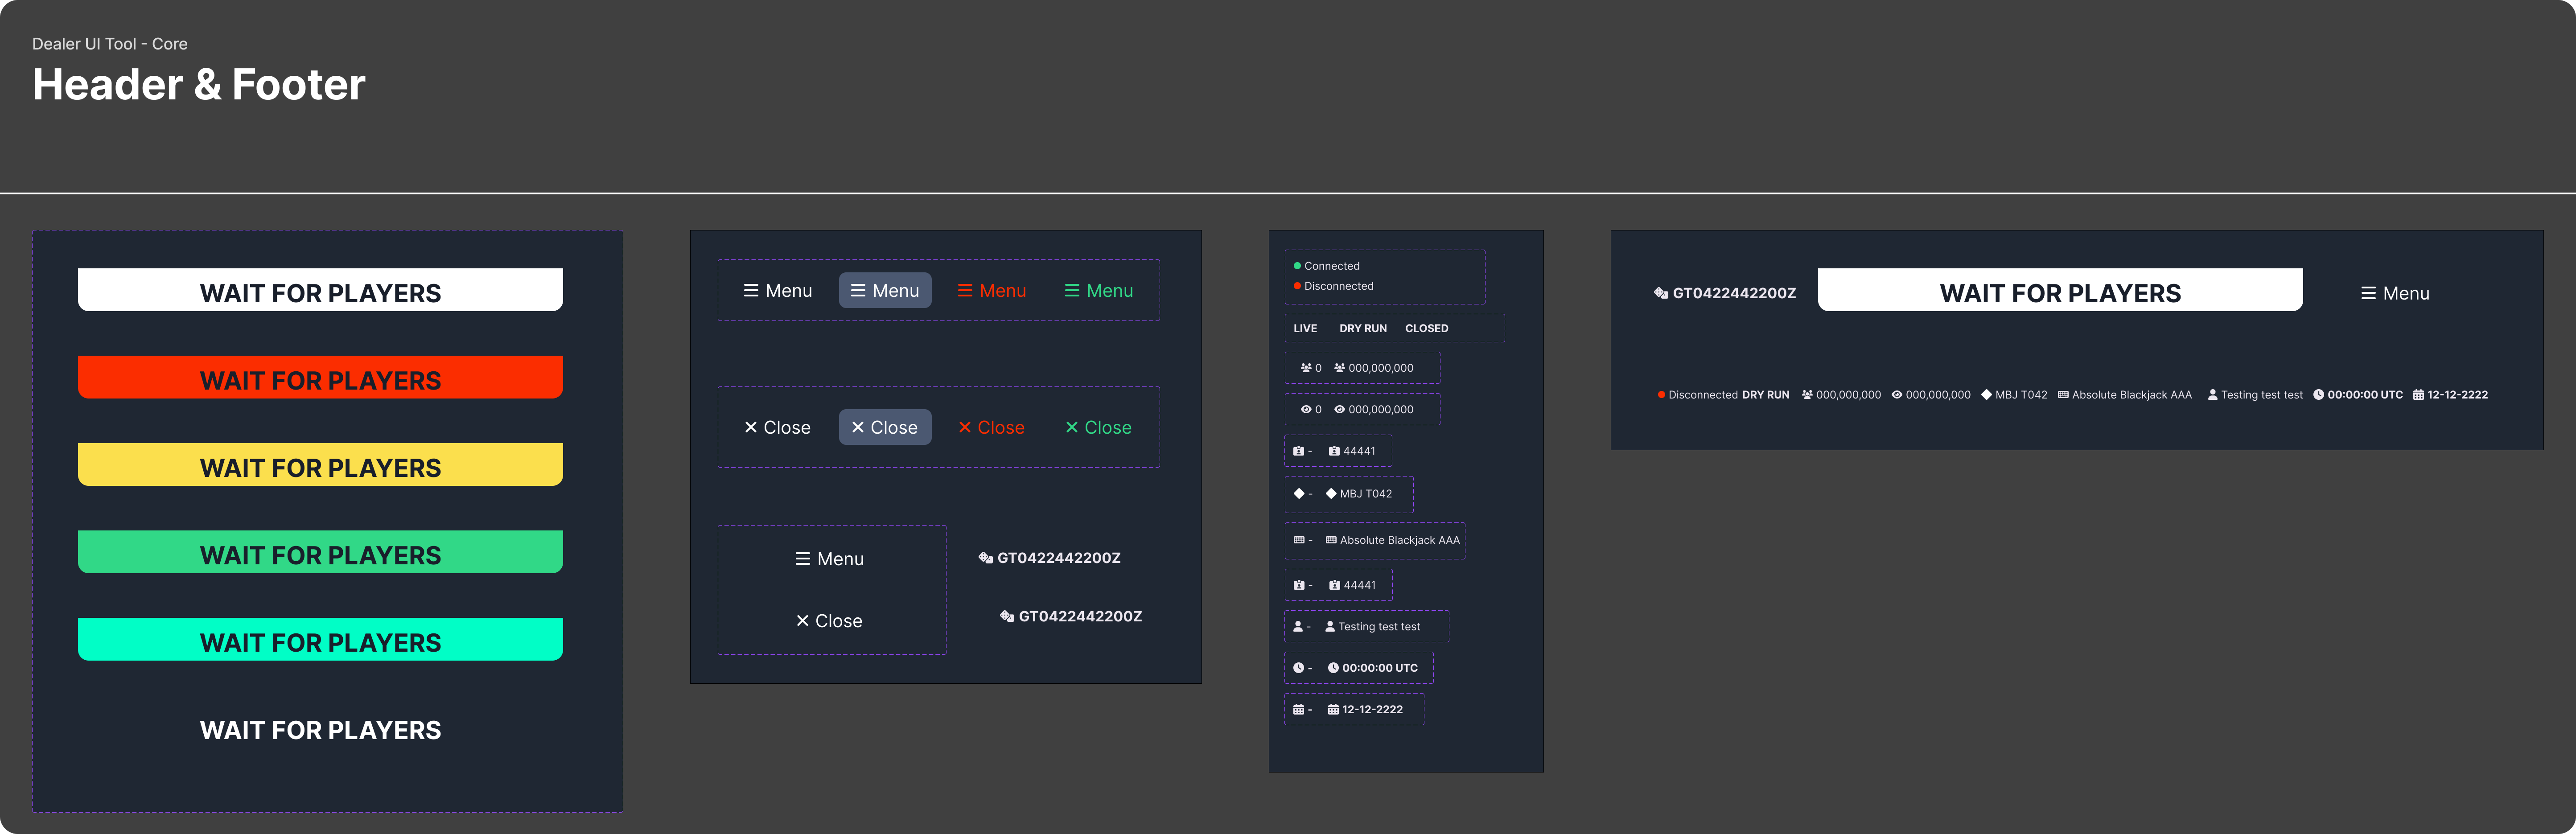Screen dimensions: 2576x834
Task: Select the yellow WAIT FOR PLAYERS color variant
Action: tap(320, 466)
